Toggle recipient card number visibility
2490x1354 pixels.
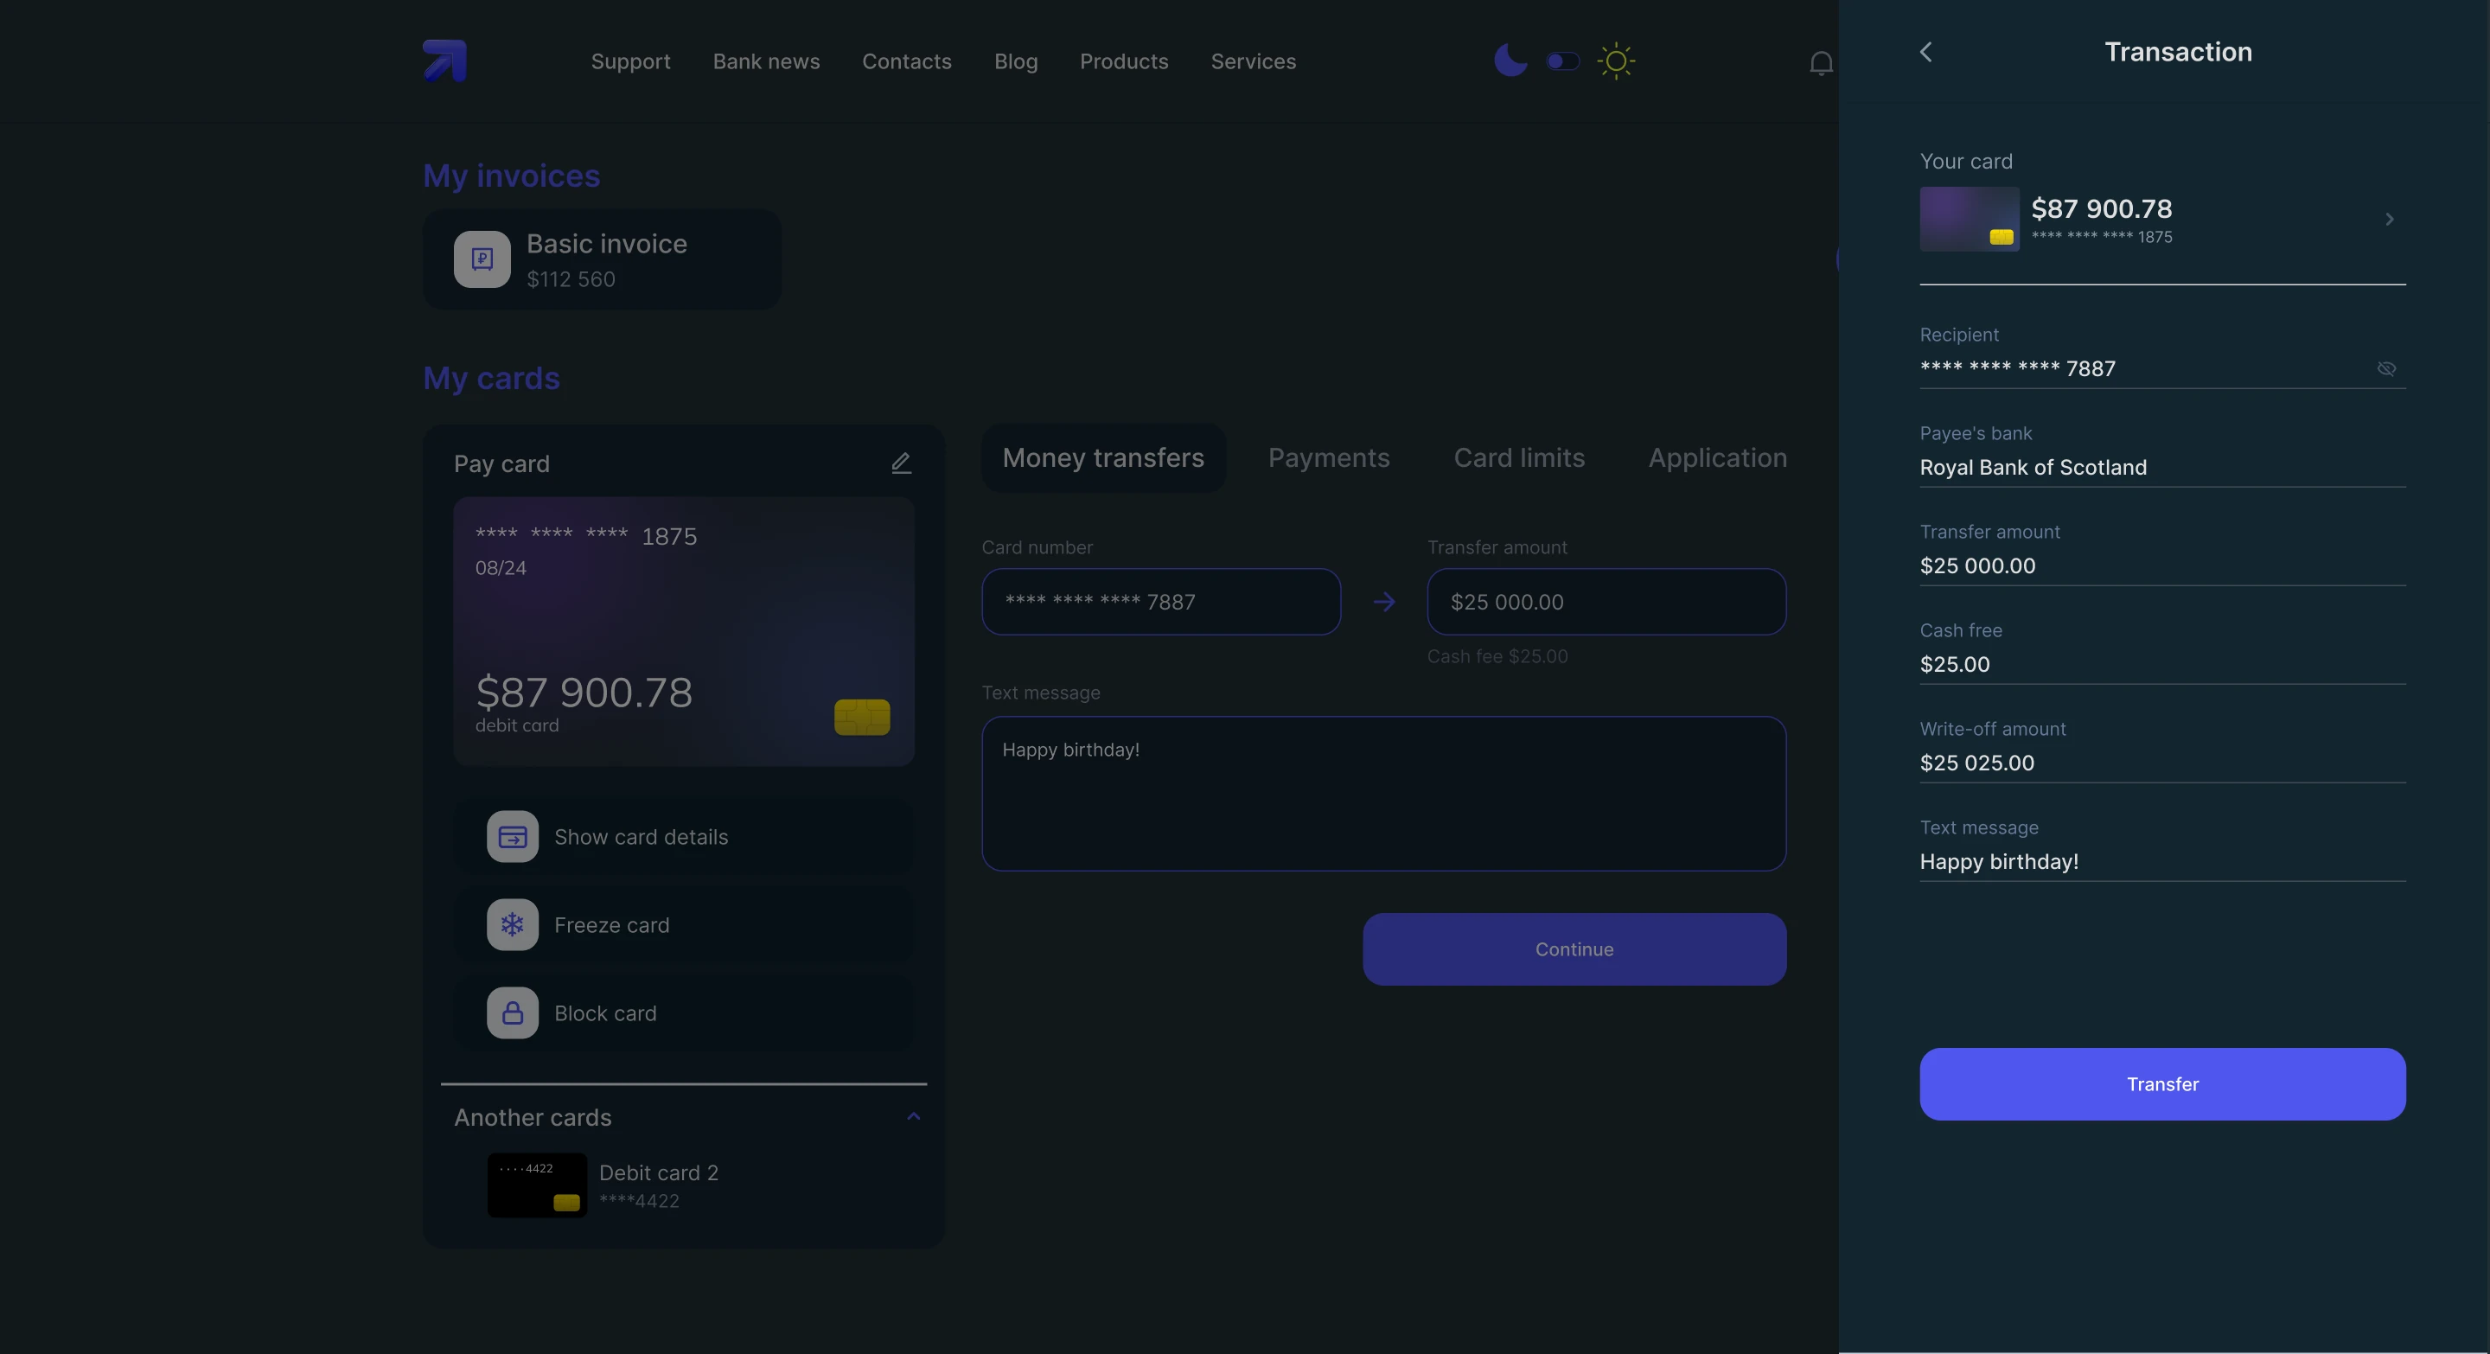coord(2385,368)
